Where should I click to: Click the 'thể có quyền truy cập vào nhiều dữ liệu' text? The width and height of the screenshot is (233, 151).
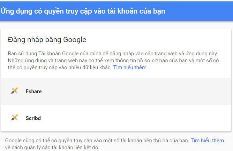[59, 67]
